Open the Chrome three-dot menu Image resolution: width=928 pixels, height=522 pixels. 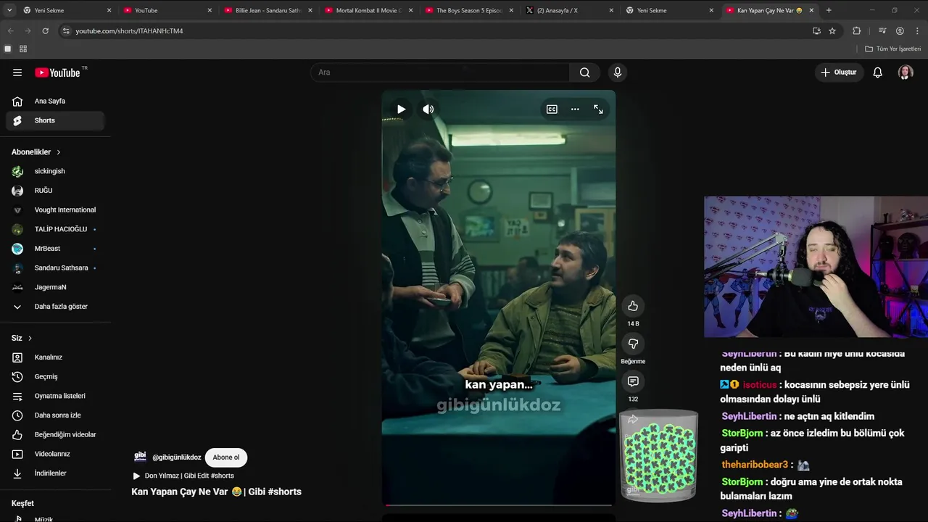(917, 31)
